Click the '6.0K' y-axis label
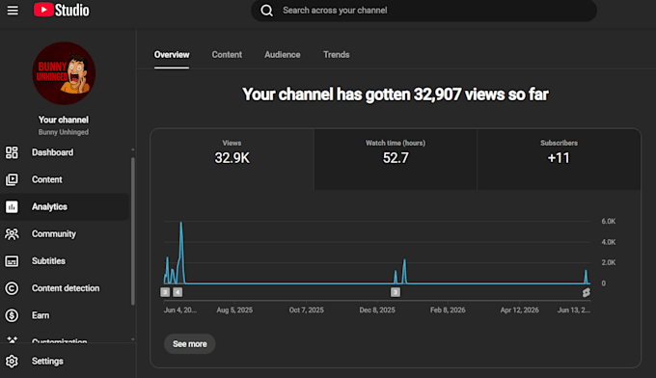 (x=609, y=221)
